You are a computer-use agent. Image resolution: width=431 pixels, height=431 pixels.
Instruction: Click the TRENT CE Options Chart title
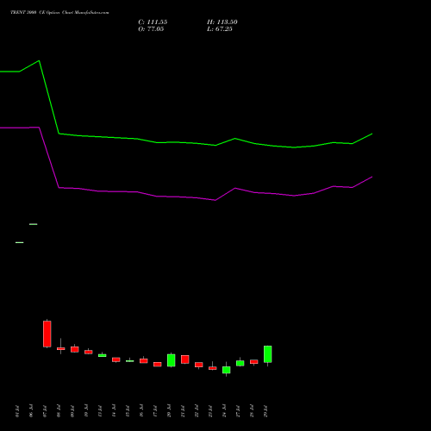(x=59, y=12)
